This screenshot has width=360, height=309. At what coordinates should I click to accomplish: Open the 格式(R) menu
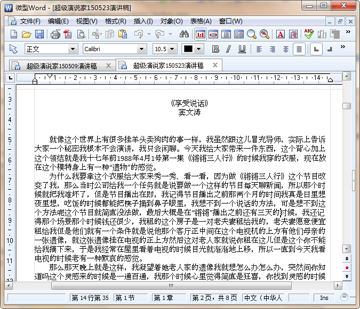point(116,21)
